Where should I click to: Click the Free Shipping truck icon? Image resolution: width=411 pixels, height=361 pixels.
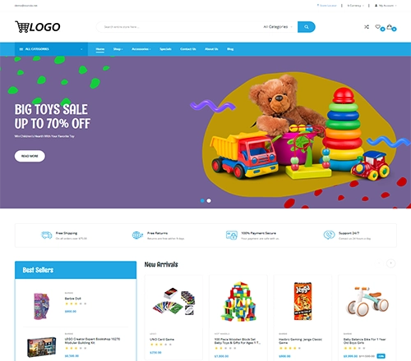[x=47, y=235]
